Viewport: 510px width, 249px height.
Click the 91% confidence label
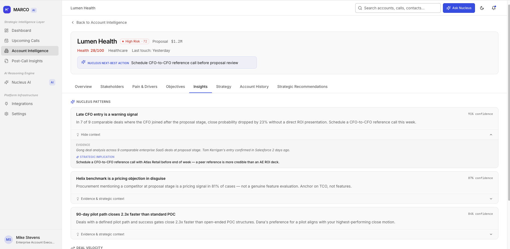pyautogui.click(x=480, y=114)
